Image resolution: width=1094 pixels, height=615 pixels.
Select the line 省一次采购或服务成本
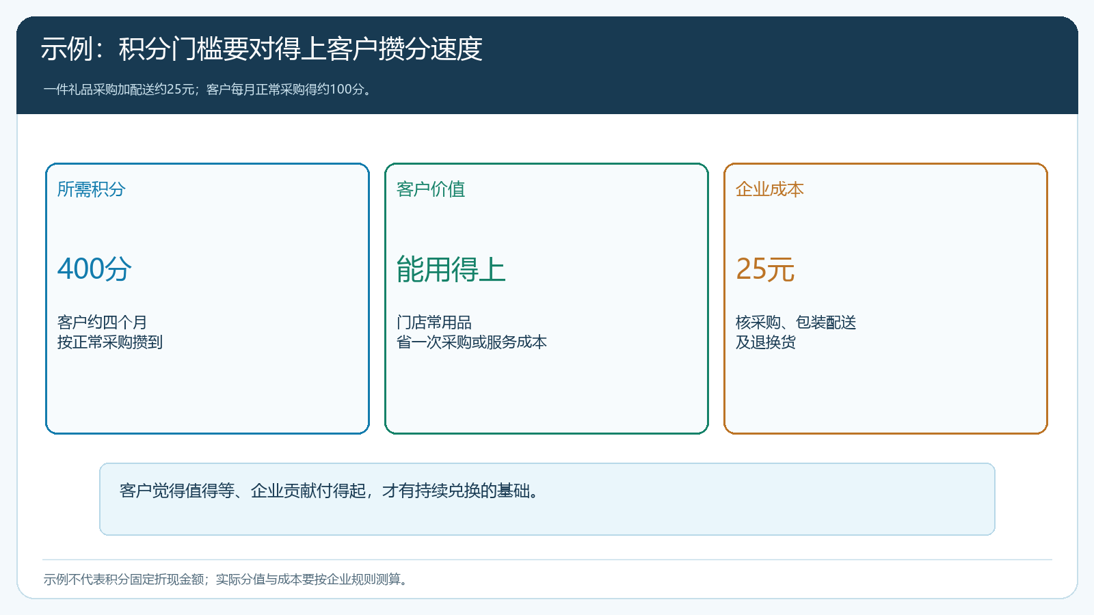pyautogui.click(x=472, y=342)
